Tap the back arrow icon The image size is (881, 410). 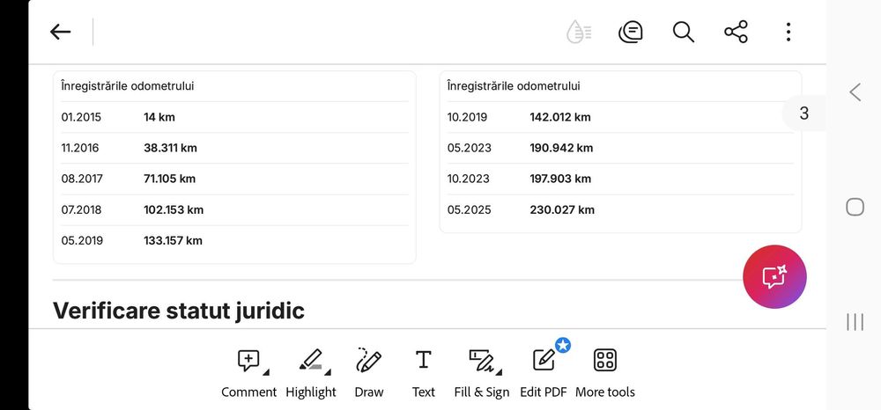pos(60,33)
